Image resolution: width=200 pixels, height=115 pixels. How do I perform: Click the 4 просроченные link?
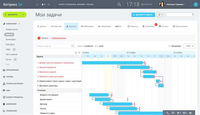[x=59, y=38]
